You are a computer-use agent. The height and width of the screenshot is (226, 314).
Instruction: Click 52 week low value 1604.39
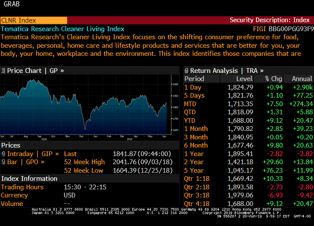tap(125, 170)
